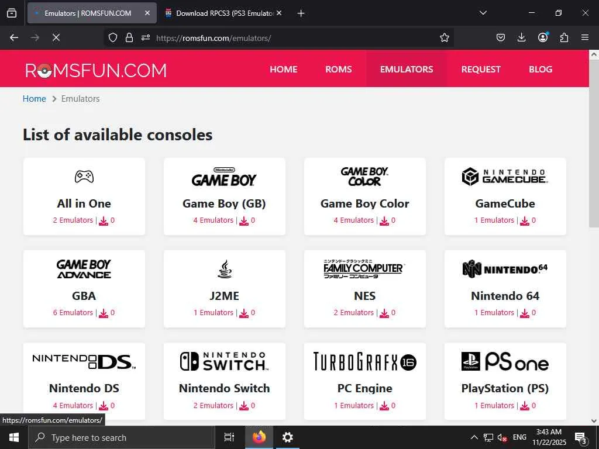Open the extensions puzzle icon
Screen dimensions: 599x449
click(x=564, y=37)
